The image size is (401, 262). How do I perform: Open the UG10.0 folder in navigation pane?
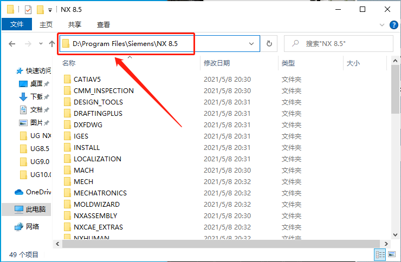35,175
